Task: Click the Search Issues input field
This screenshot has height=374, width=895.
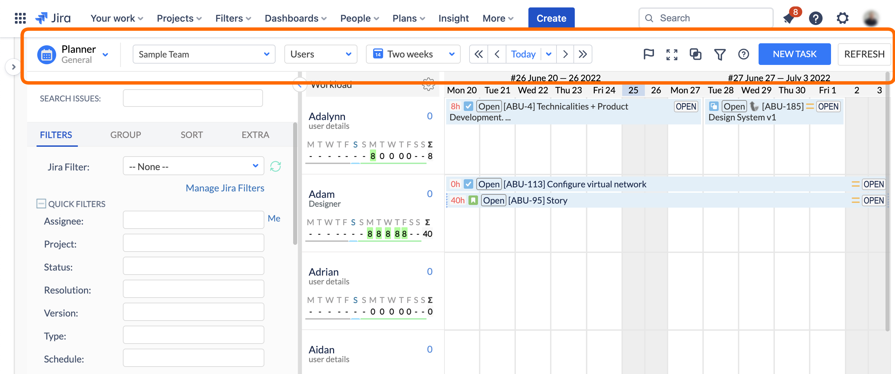Action: [193, 98]
